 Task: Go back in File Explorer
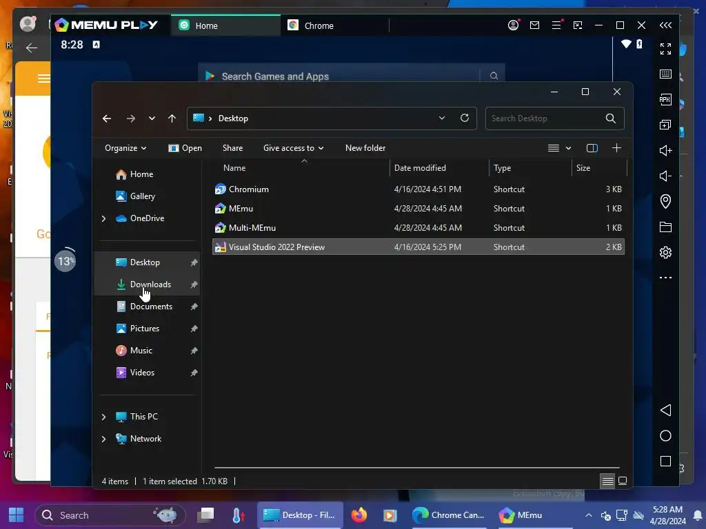point(107,118)
